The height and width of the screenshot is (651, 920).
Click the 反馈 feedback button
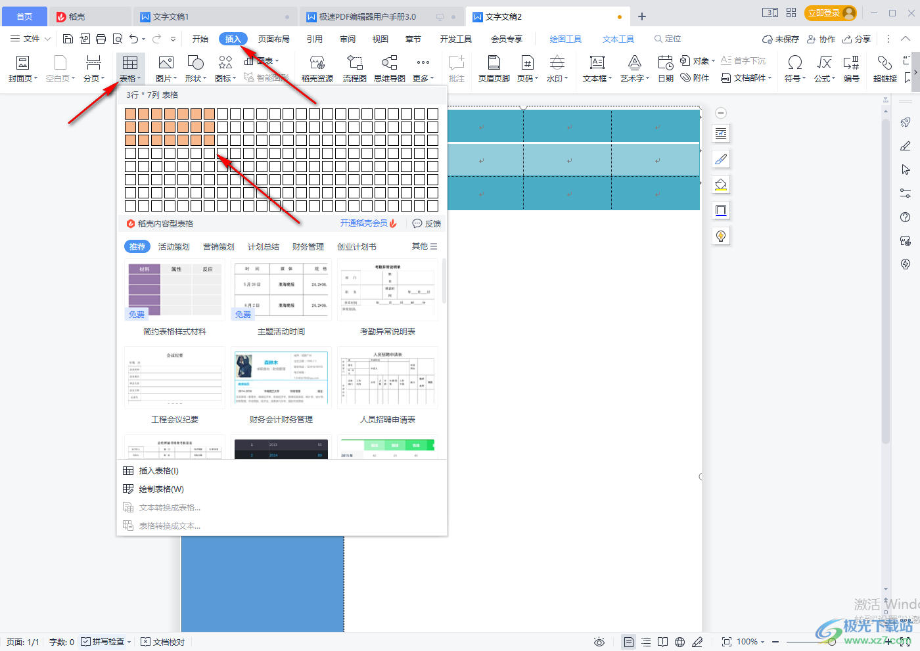426,223
